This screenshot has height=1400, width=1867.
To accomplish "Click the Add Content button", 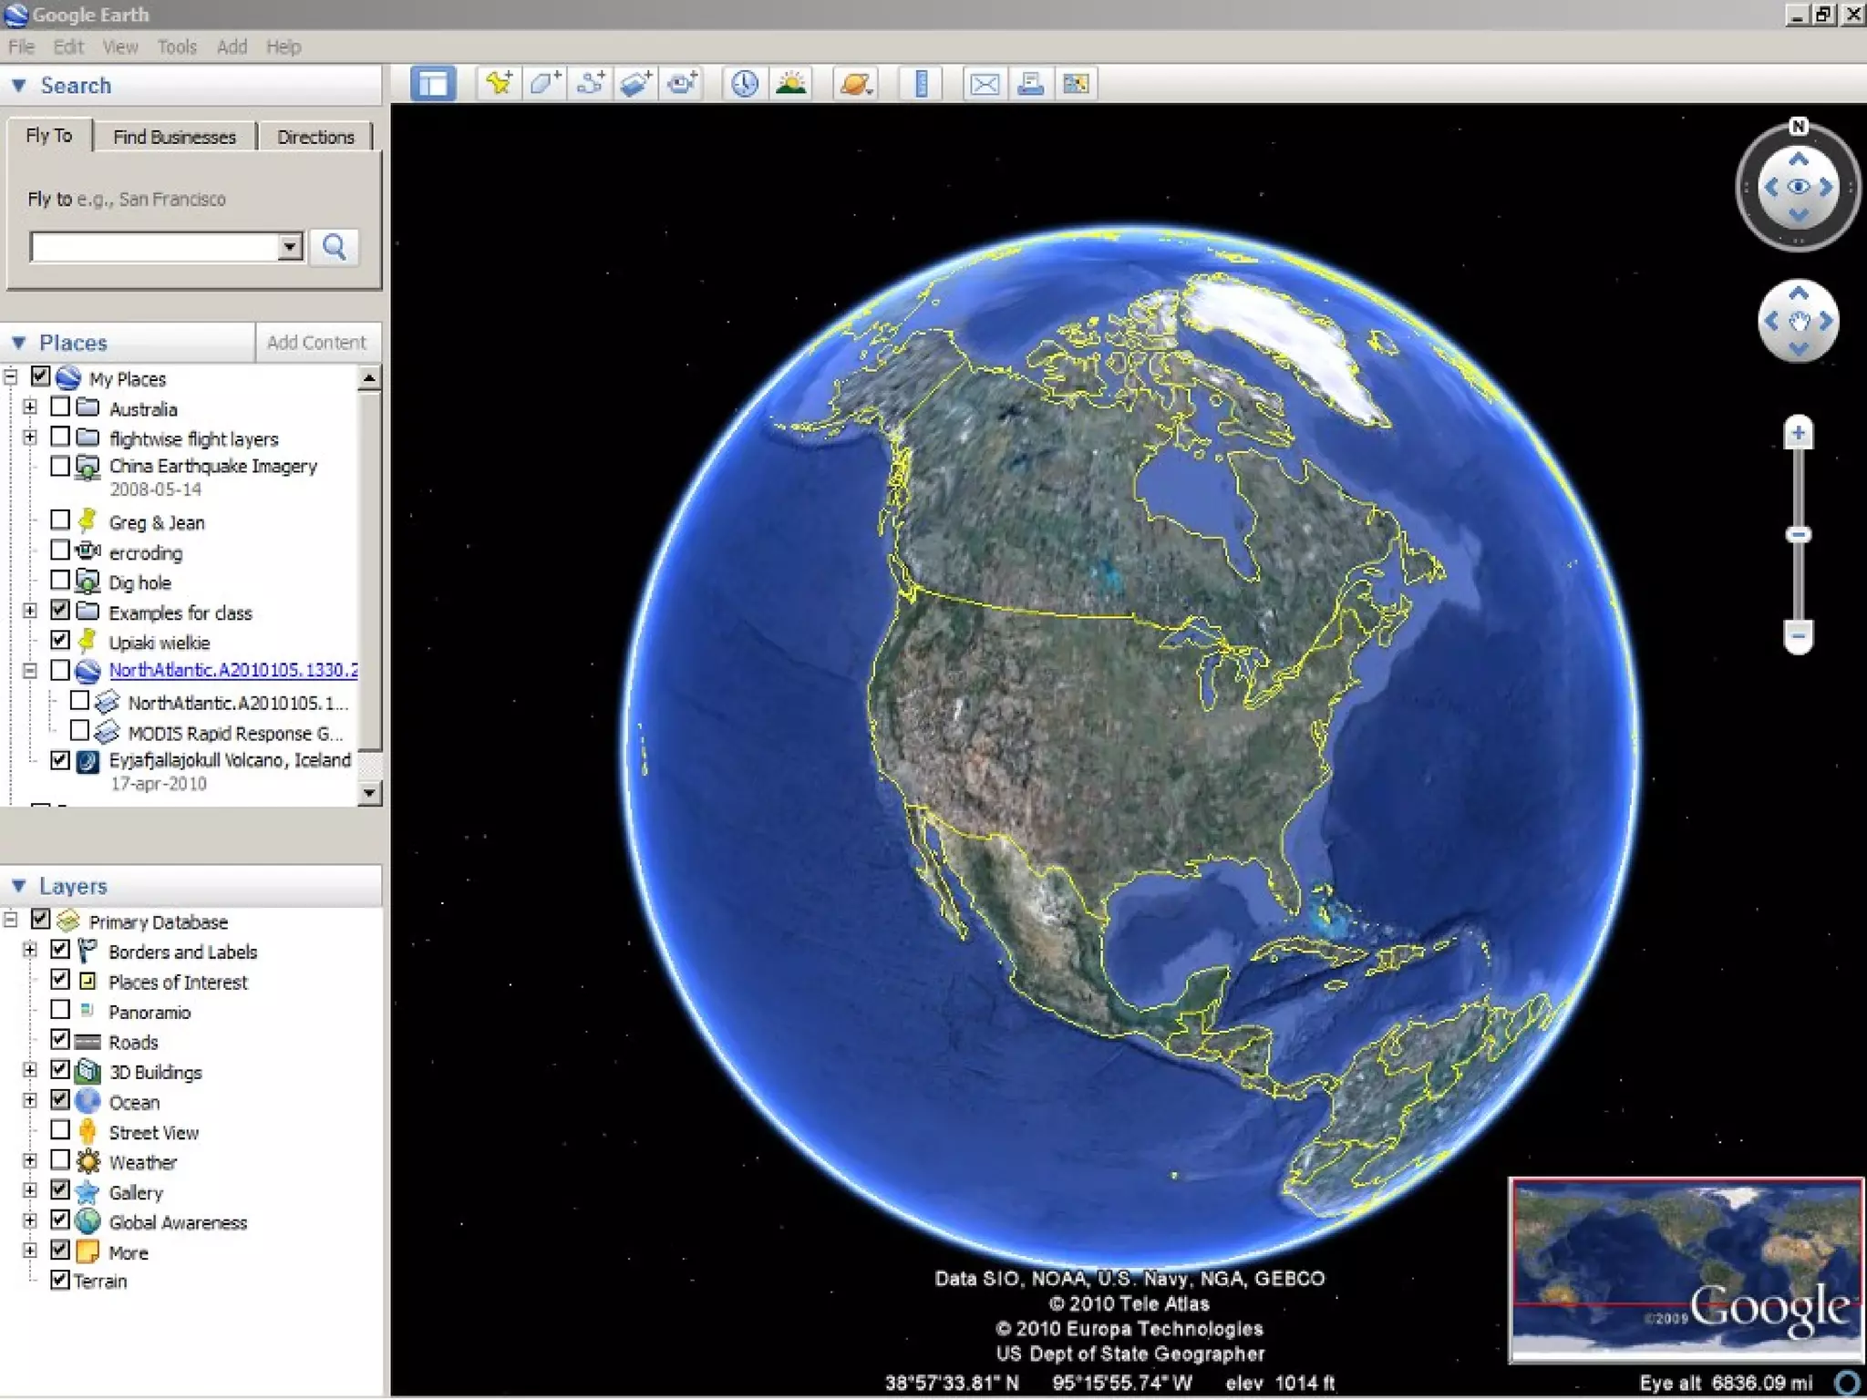I will pos(316,343).
